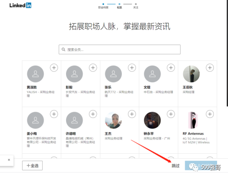Add 王杰 with the plus button

click(132, 114)
